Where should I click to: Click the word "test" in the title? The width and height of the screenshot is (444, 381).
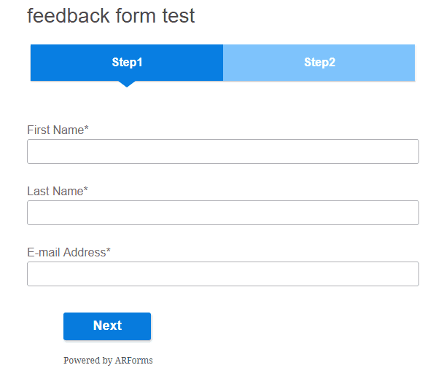[179, 16]
